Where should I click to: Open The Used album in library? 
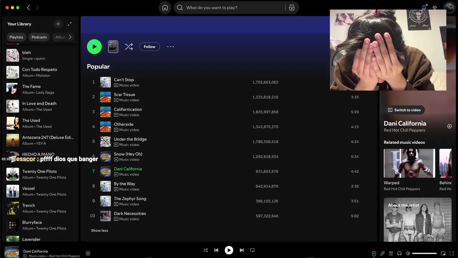[40, 123]
